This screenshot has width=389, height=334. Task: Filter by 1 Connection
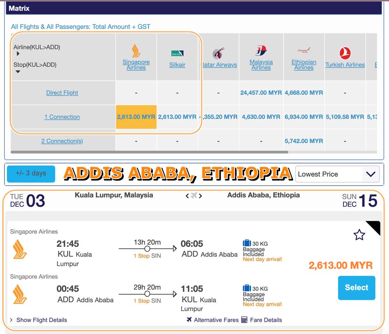coord(62,117)
